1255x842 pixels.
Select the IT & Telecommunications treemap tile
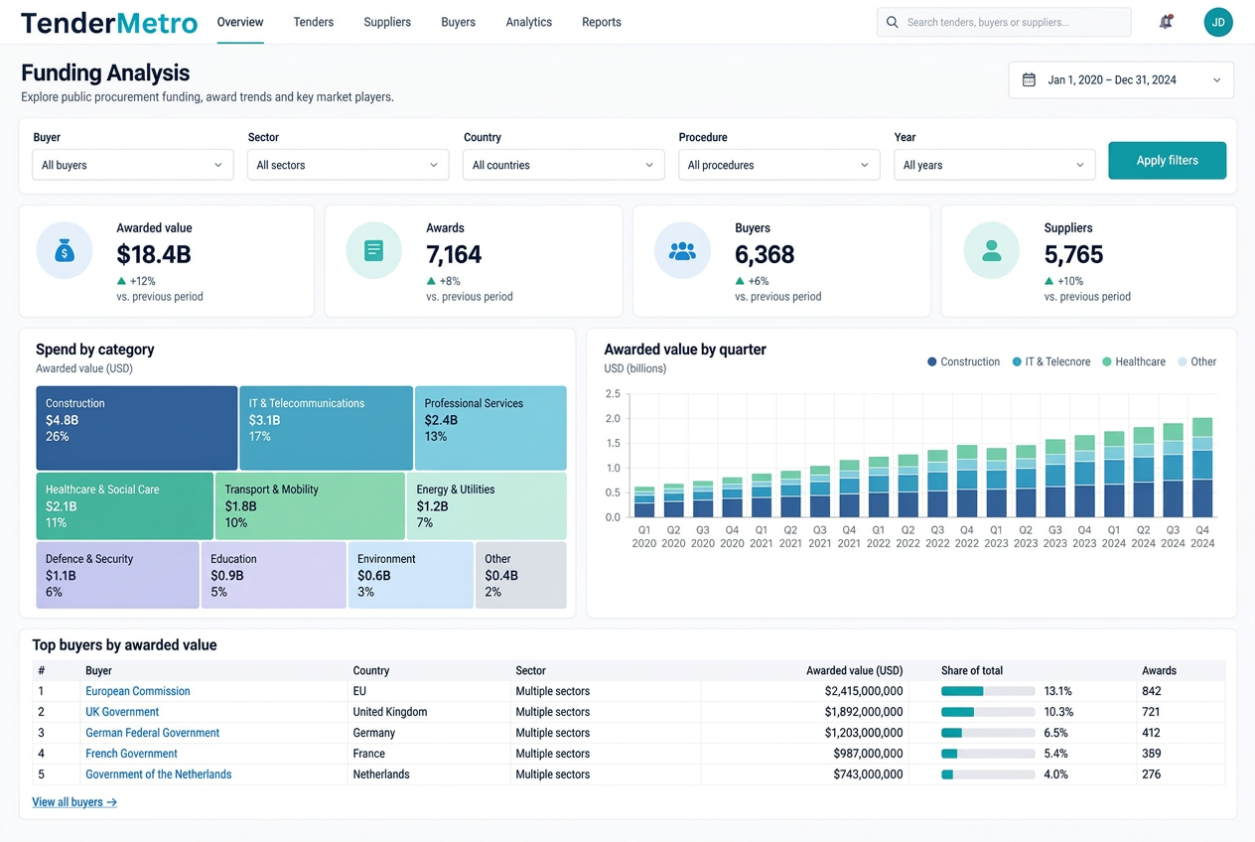(326, 428)
